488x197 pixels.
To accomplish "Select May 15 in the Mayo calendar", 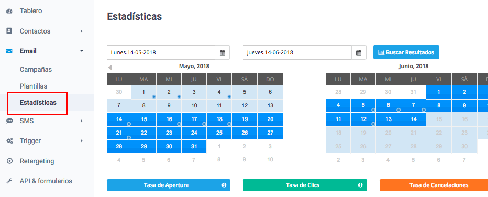I will tap(144, 119).
